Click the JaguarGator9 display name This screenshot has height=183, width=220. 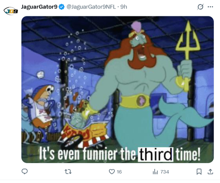39,7
